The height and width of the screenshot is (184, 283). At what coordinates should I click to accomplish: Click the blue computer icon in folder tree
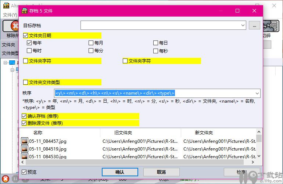coord(12,63)
